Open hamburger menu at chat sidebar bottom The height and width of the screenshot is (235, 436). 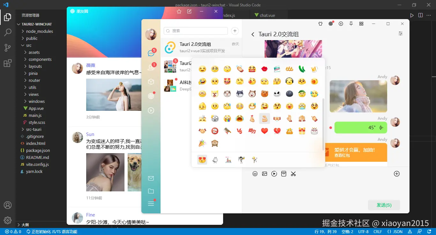pyautogui.click(x=151, y=204)
